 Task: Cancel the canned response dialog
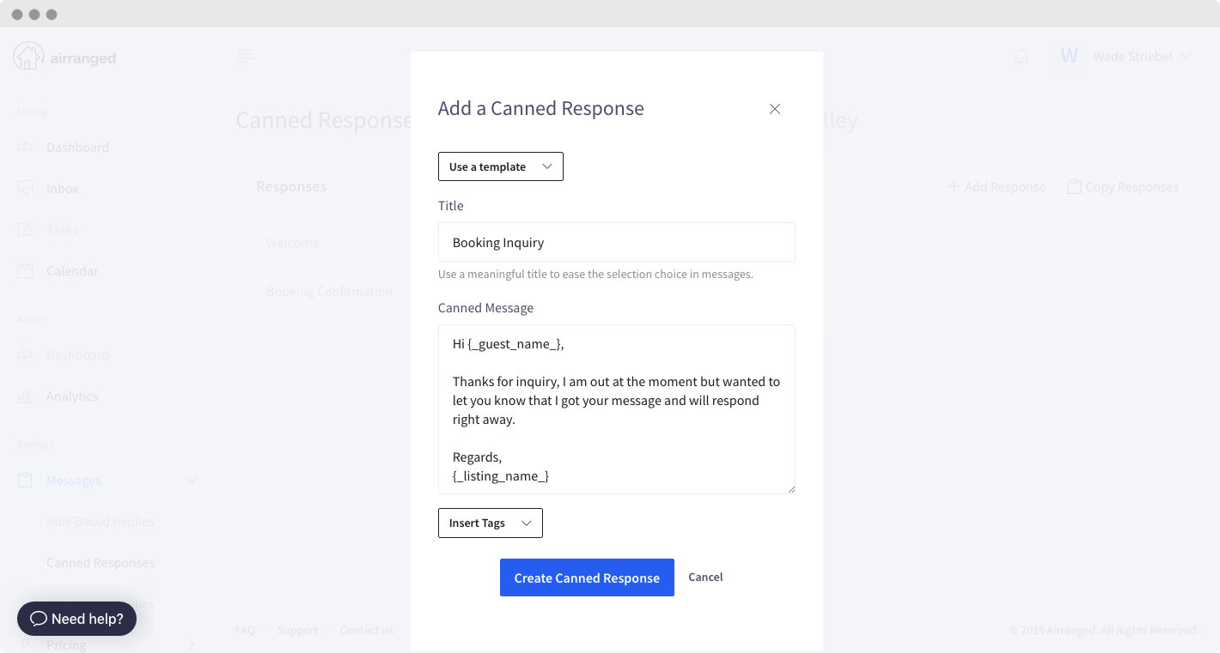(x=705, y=577)
